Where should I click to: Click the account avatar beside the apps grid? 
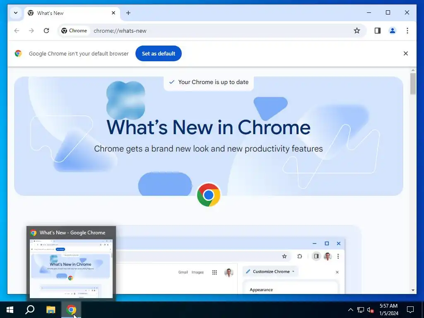coord(229,272)
